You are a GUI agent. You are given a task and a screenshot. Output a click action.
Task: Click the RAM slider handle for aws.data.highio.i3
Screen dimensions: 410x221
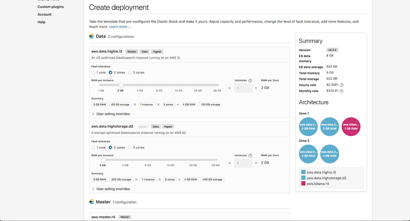(x=121, y=85)
